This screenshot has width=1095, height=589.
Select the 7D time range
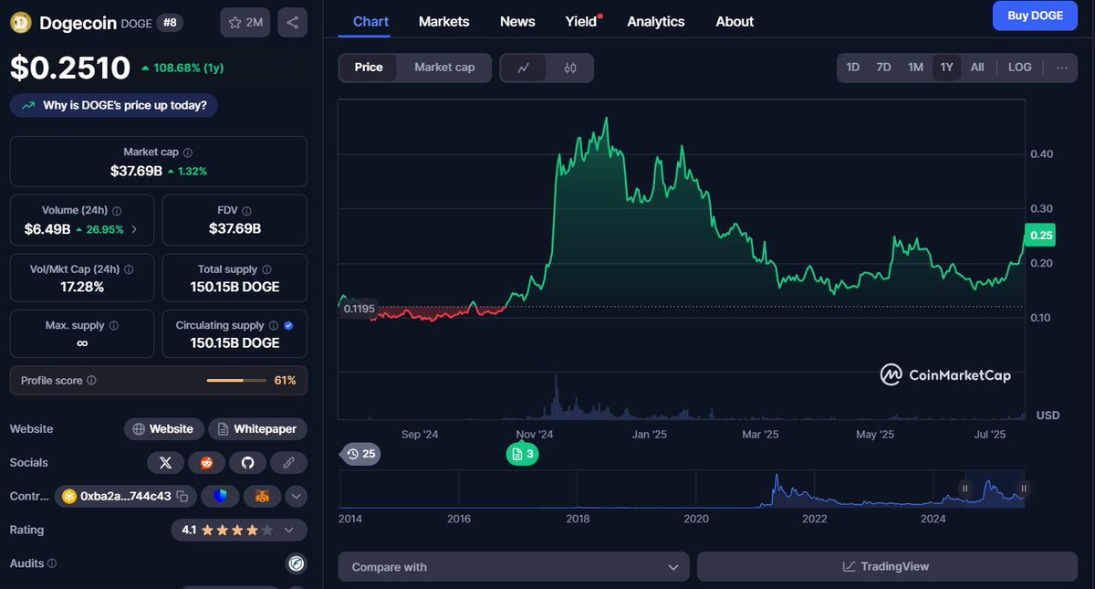point(883,68)
